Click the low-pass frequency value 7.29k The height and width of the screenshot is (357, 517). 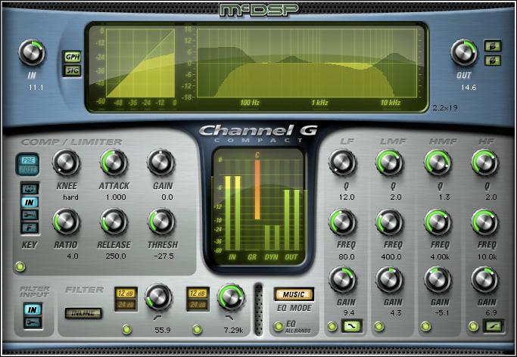pyautogui.click(x=233, y=330)
